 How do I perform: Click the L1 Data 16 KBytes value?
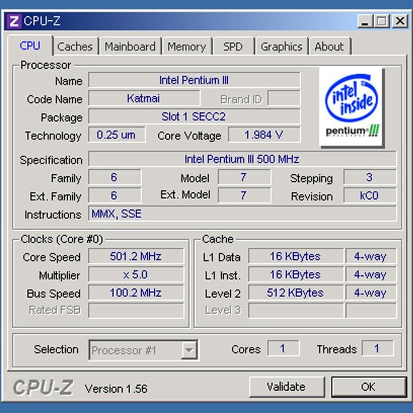click(x=296, y=256)
